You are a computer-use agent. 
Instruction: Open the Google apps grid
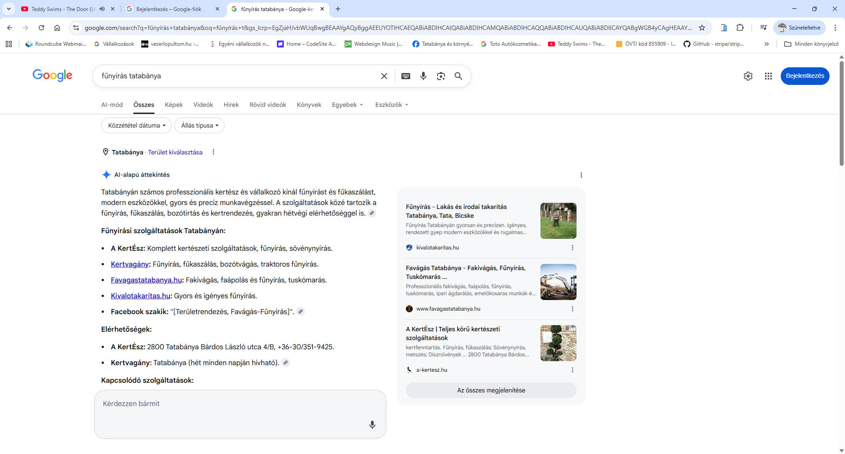(768, 76)
